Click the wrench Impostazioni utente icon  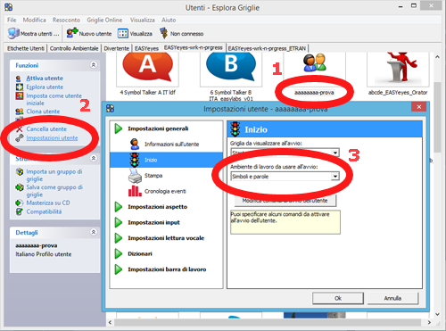pyautogui.click(x=20, y=138)
